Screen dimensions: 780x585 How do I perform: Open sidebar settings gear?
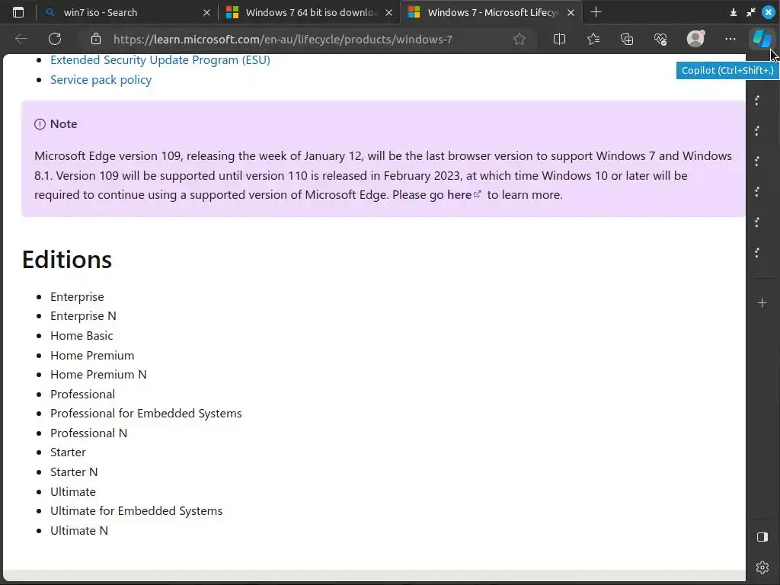tap(762, 567)
